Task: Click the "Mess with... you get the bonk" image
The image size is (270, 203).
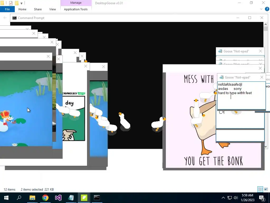Action: [214, 120]
